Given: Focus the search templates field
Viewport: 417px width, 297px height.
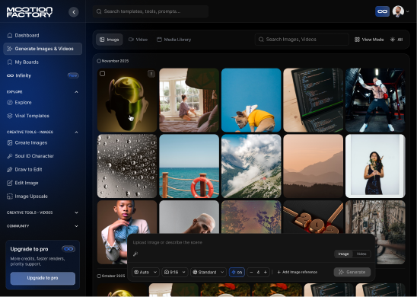Looking at the screenshot, I should (x=151, y=11).
